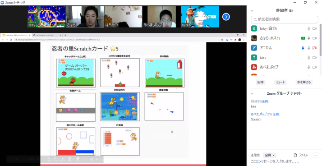This screenshot has width=322, height=166.
Task: Attach a file with the ファイル button
Action: click(301, 155)
